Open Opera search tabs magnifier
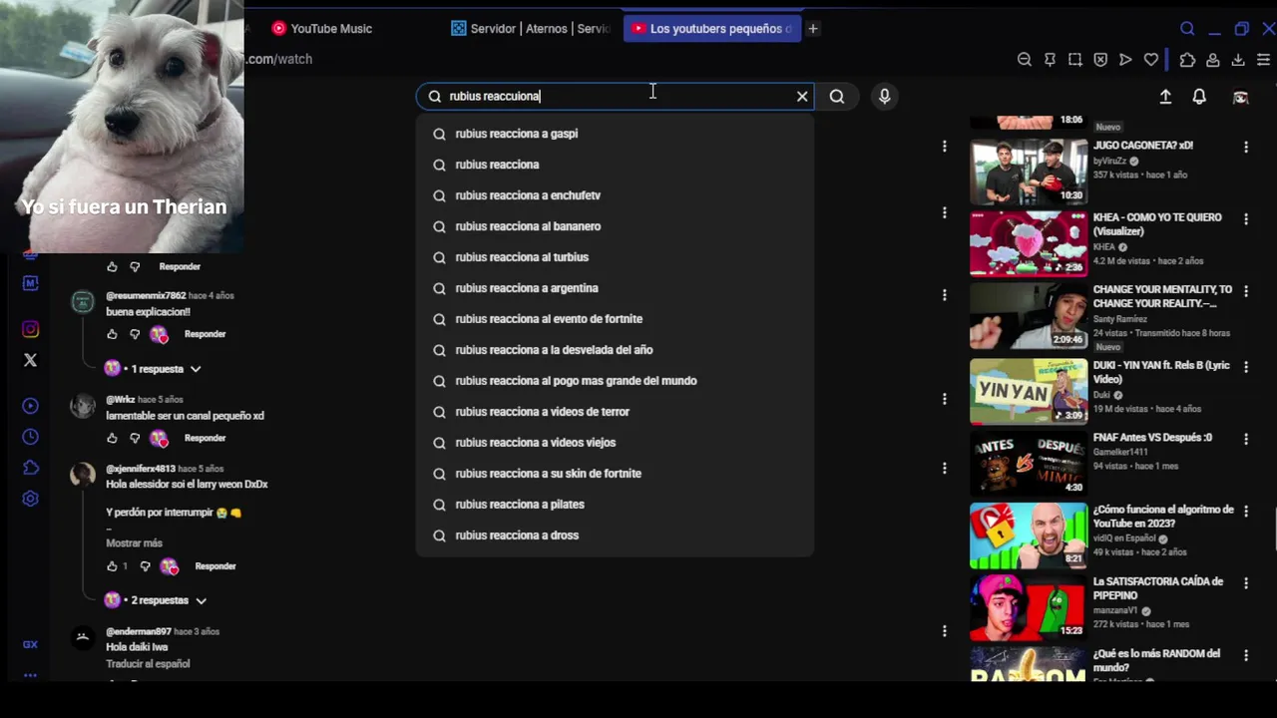 [x=1187, y=29]
